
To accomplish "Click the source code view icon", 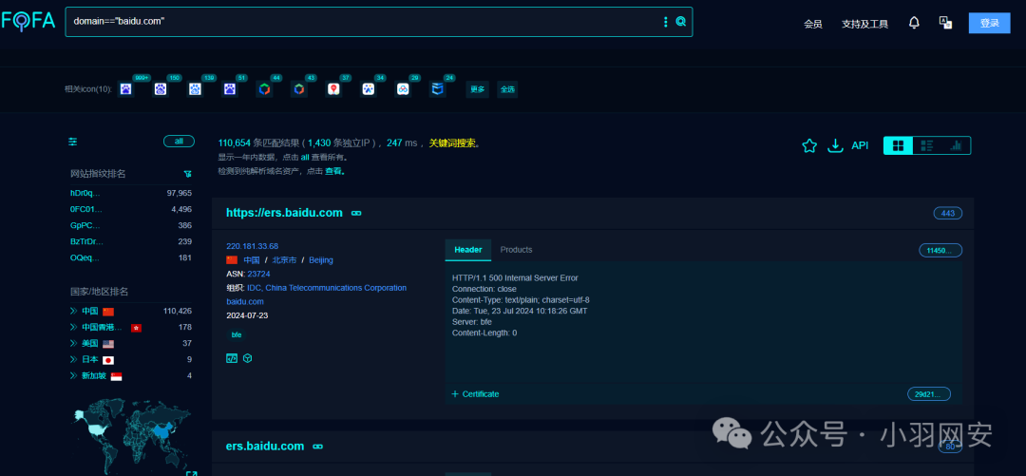I will click(232, 358).
